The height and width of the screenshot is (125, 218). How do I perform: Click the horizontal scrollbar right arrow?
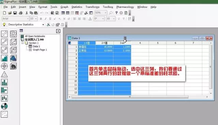point(207,97)
